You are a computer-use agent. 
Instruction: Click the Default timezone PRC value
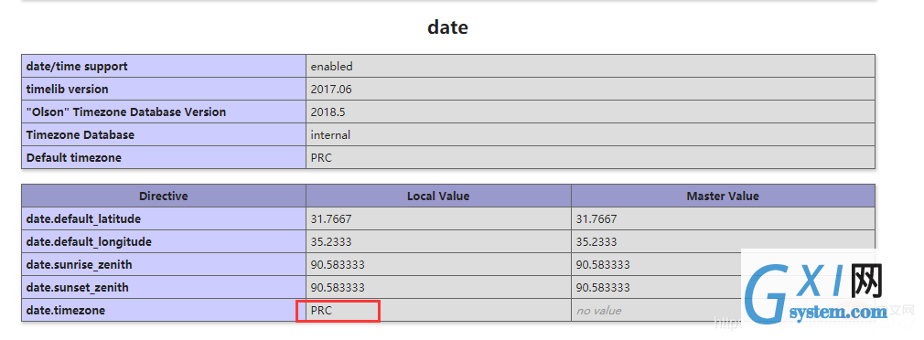(321, 157)
